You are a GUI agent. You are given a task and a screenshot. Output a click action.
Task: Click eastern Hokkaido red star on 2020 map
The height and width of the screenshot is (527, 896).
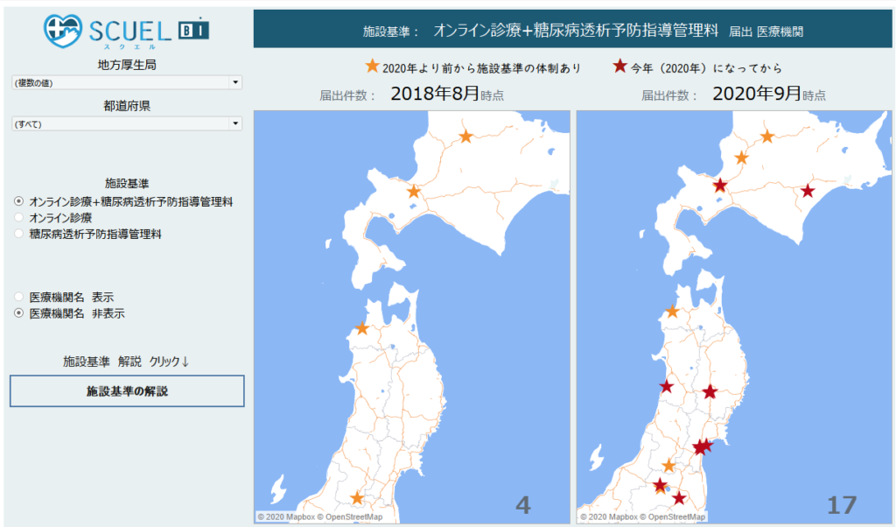pos(808,192)
